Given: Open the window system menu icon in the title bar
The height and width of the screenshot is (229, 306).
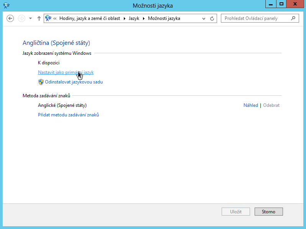Looking at the screenshot, I should pyautogui.click(x=6, y=5).
